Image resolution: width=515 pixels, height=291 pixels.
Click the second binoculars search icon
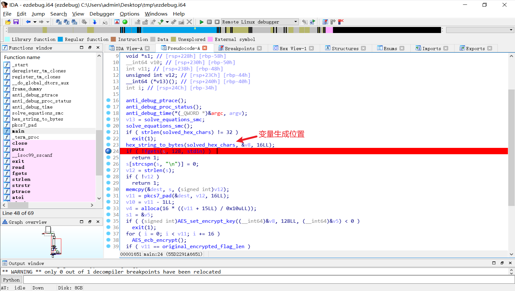click(x=66, y=22)
